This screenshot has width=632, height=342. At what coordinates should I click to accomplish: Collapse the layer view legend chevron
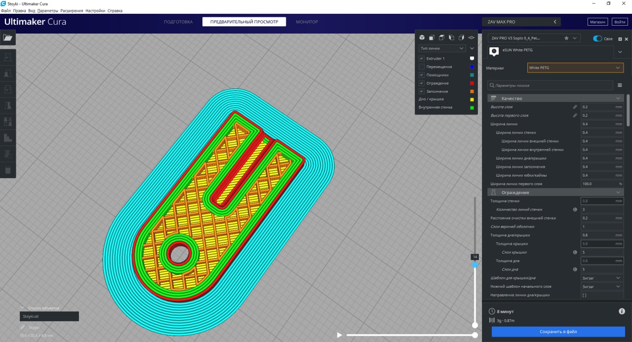(x=472, y=48)
